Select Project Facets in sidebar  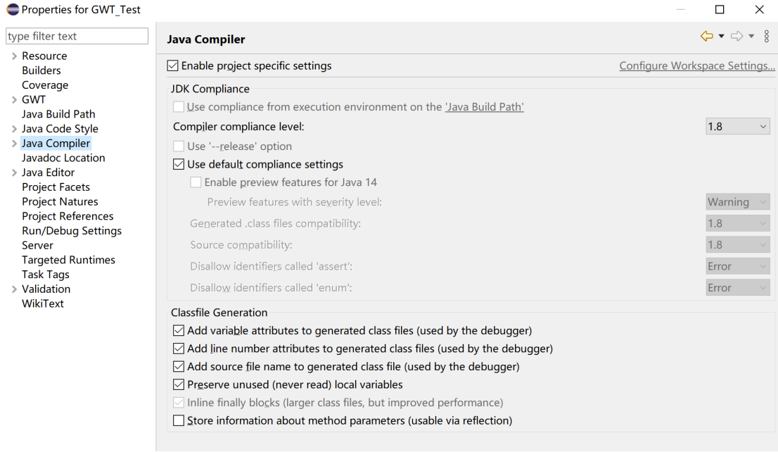pos(56,187)
